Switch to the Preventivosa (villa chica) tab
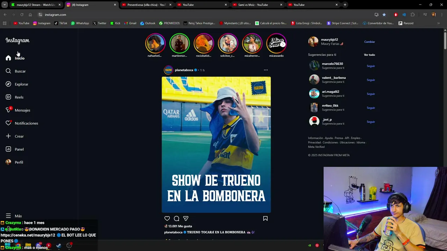This screenshot has width=447, height=251. (146, 5)
